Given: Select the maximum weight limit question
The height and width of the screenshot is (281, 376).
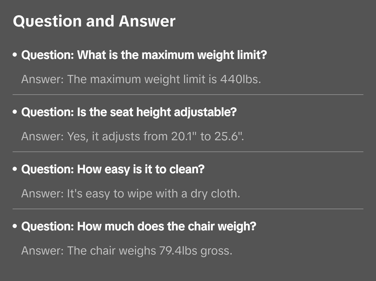Looking at the screenshot, I should pos(144,55).
